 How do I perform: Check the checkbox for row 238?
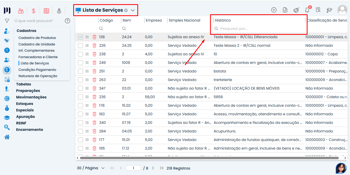[80, 54]
